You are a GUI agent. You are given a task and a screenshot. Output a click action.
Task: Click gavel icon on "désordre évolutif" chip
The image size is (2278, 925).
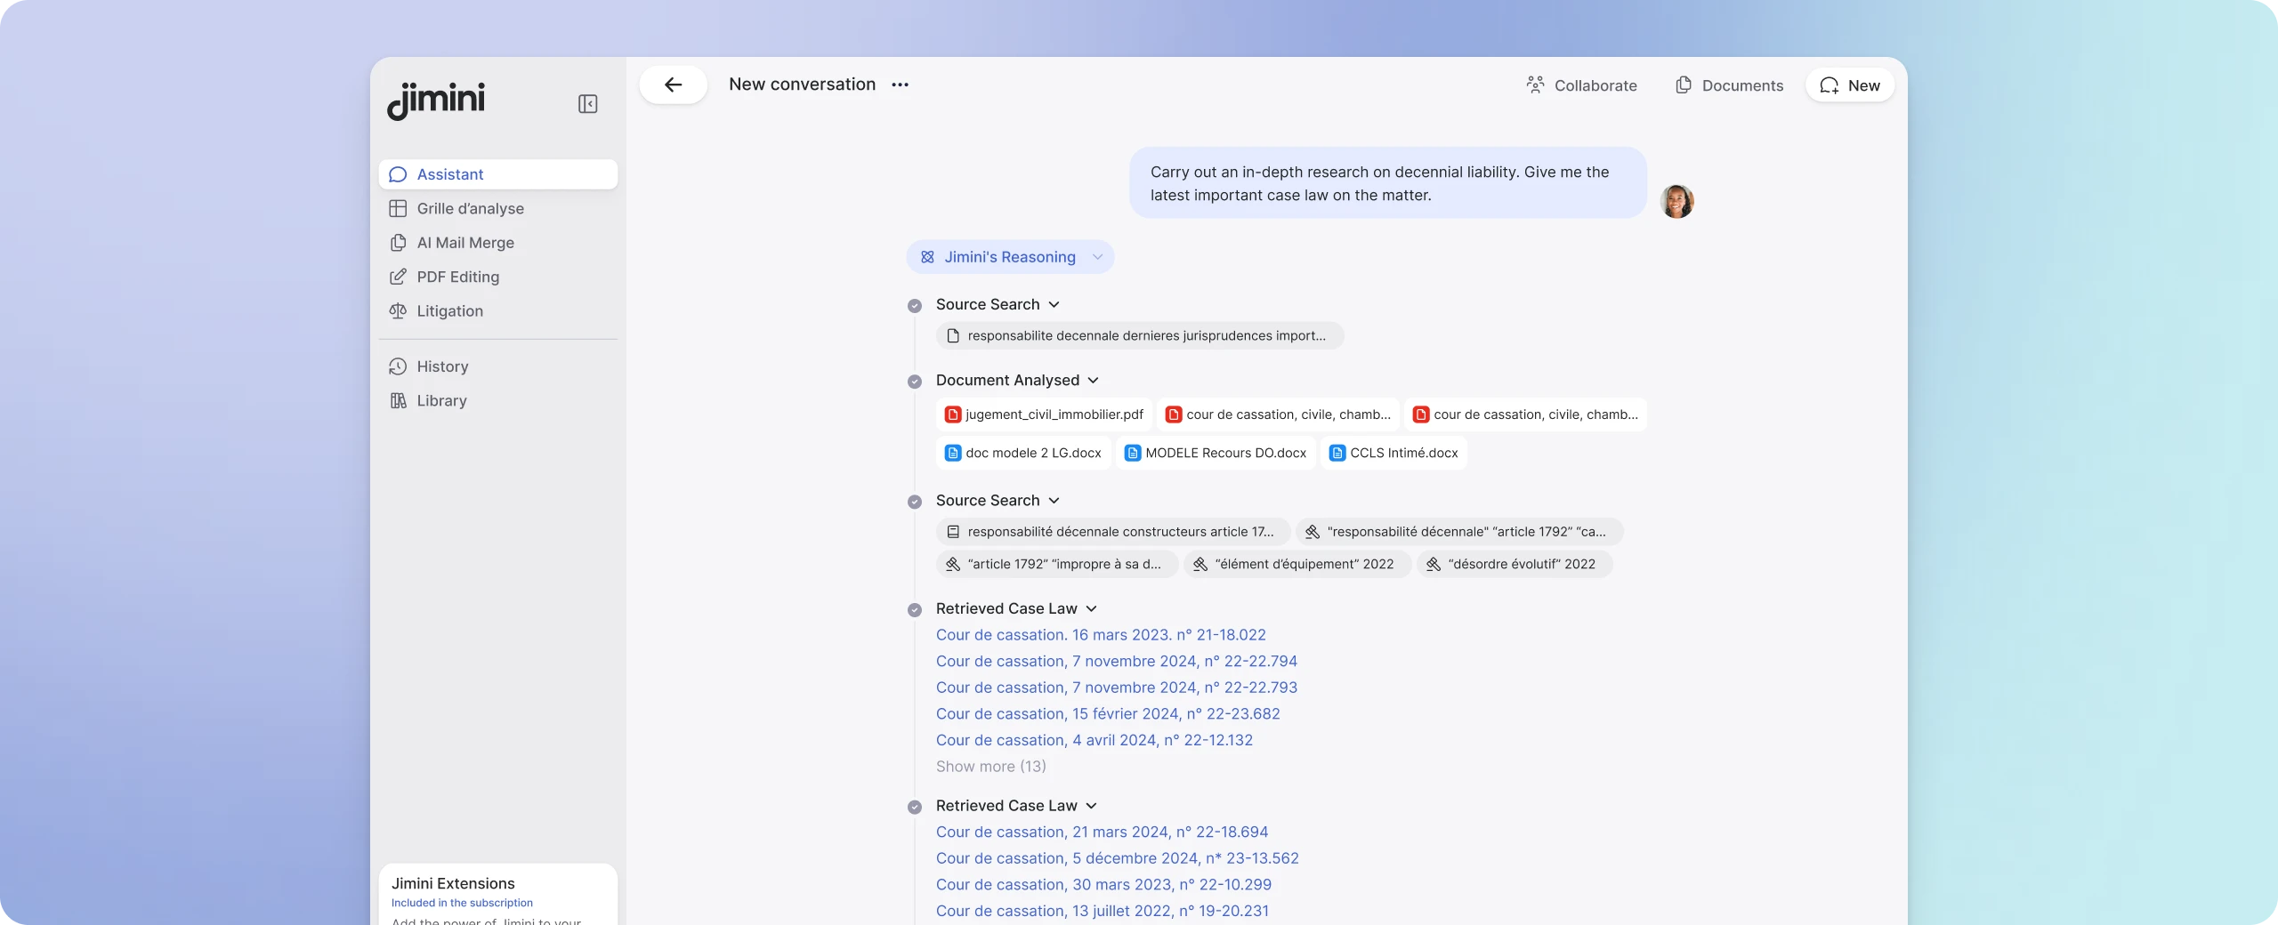(1434, 564)
